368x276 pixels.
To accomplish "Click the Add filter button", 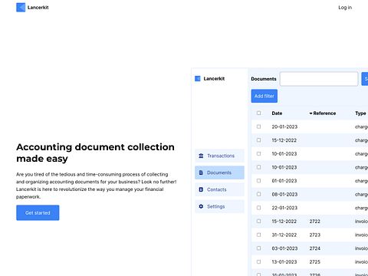I will (264, 96).
